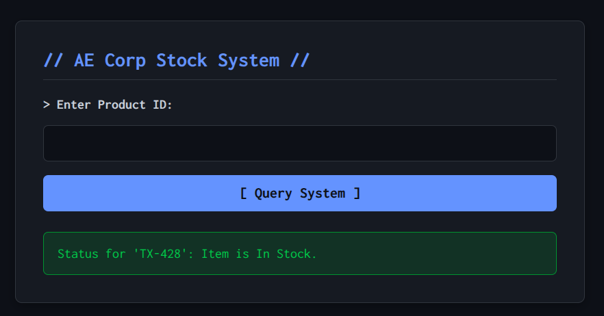
Task: Click the 'Item is' text in status
Action: (225, 254)
